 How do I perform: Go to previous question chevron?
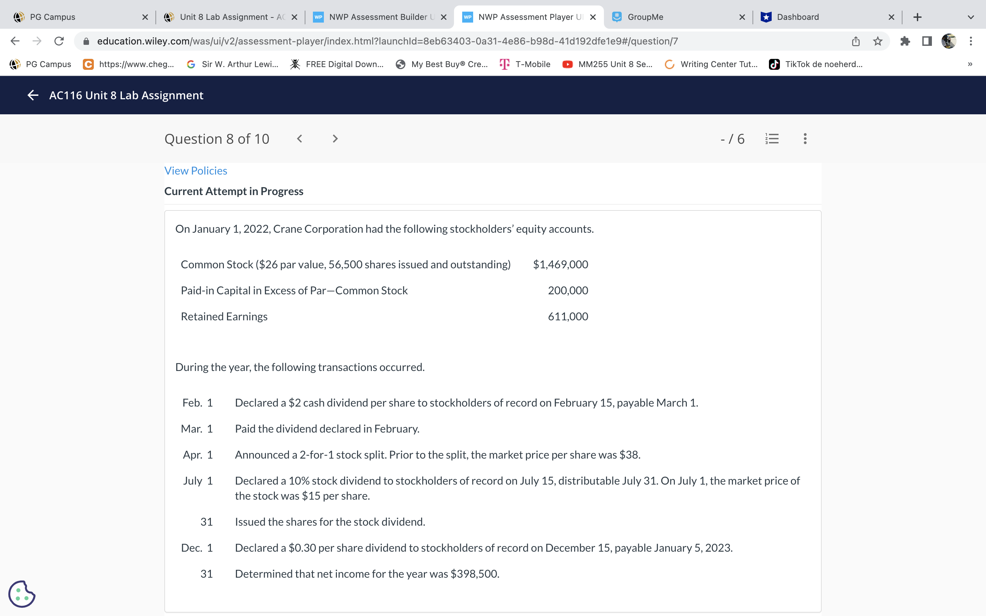click(300, 139)
